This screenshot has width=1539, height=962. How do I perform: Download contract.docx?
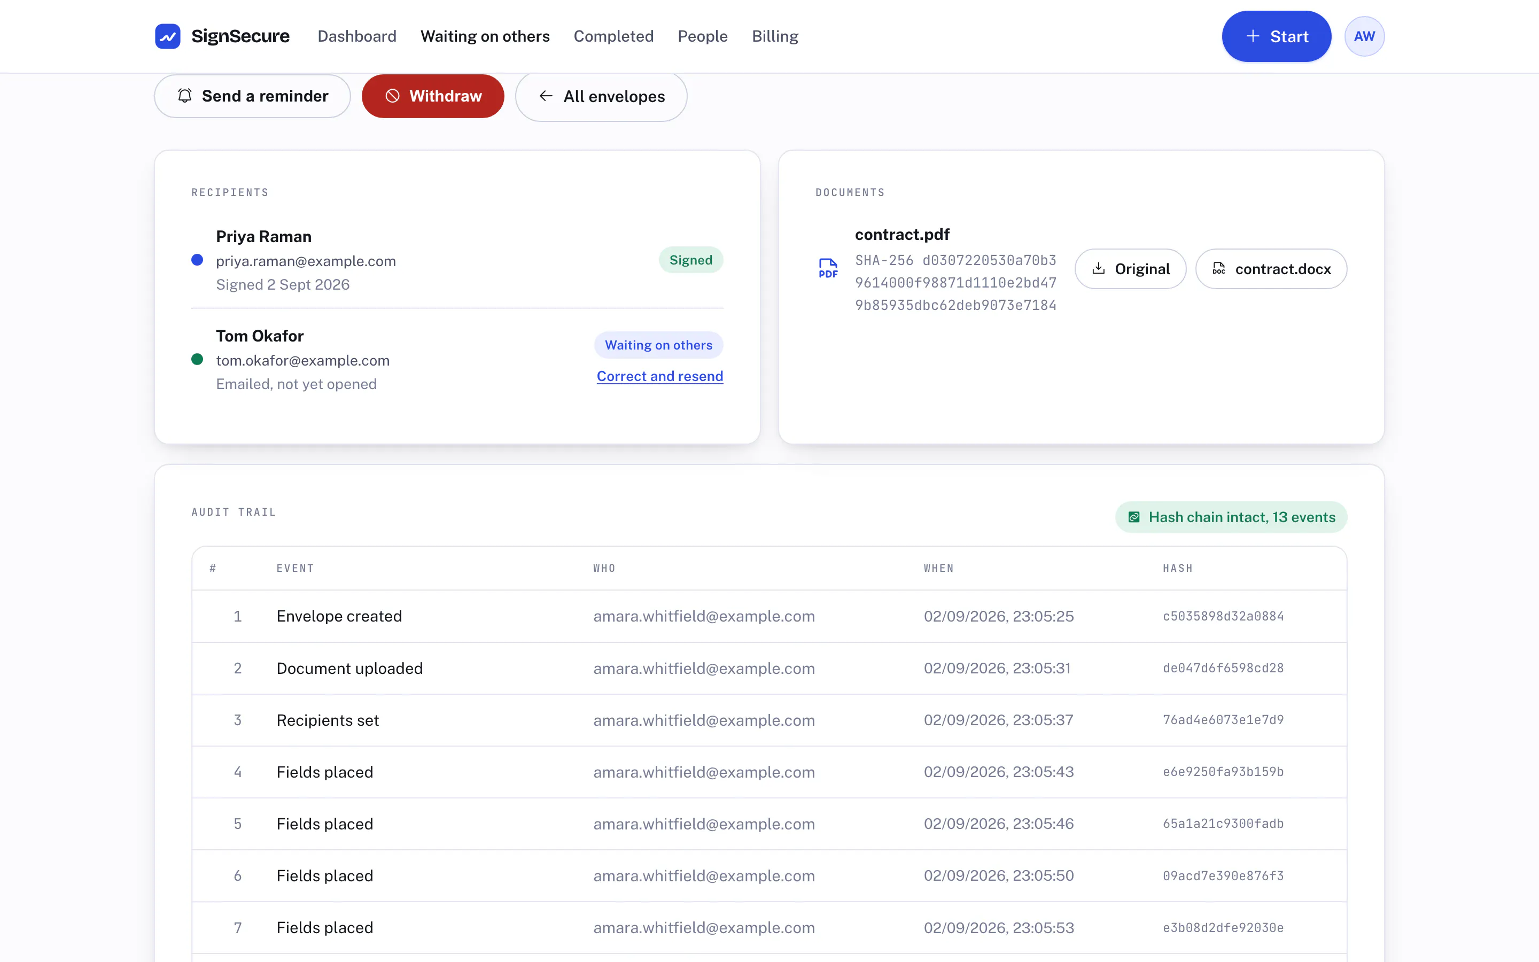click(1271, 268)
